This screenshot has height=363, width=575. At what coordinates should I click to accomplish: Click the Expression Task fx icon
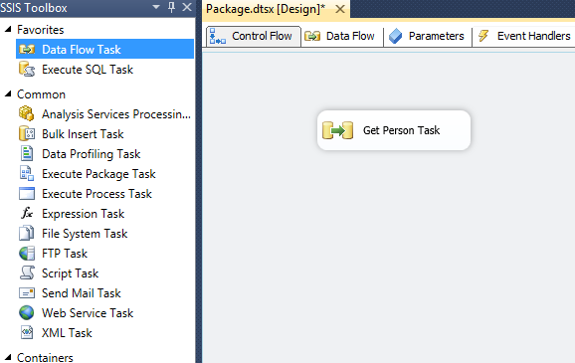coord(27,213)
